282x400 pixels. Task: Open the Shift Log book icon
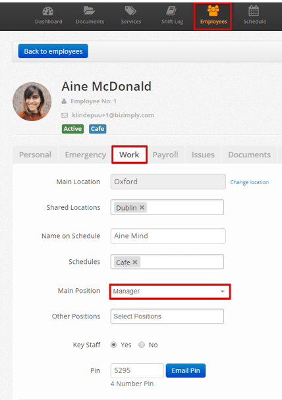(x=172, y=11)
